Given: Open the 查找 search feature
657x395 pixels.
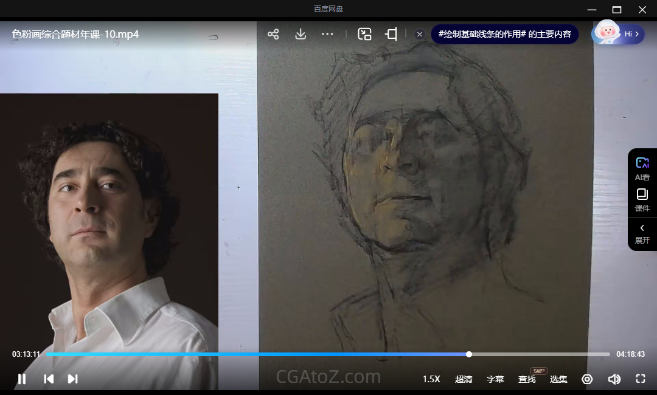Looking at the screenshot, I should [x=527, y=379].
